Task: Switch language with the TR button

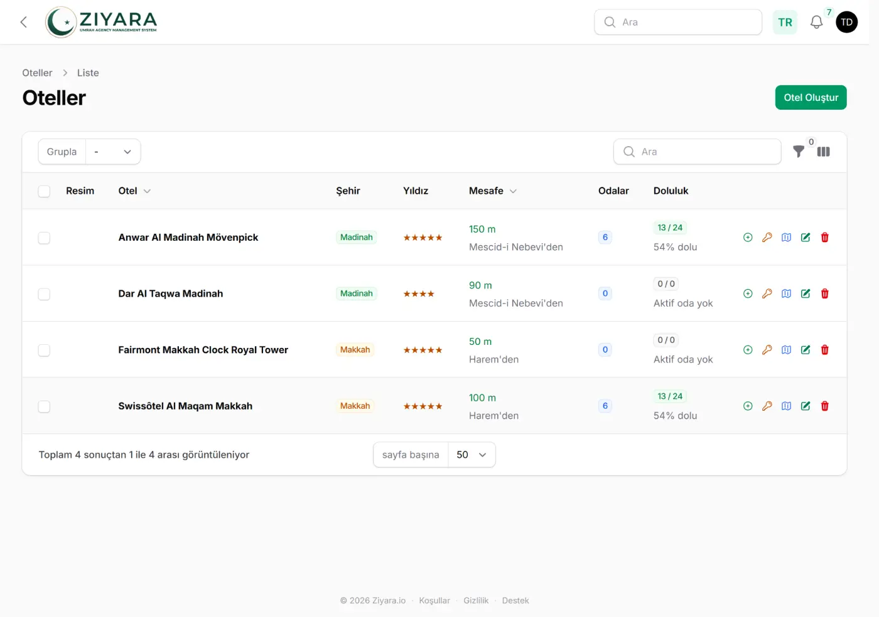Action: 785,23
